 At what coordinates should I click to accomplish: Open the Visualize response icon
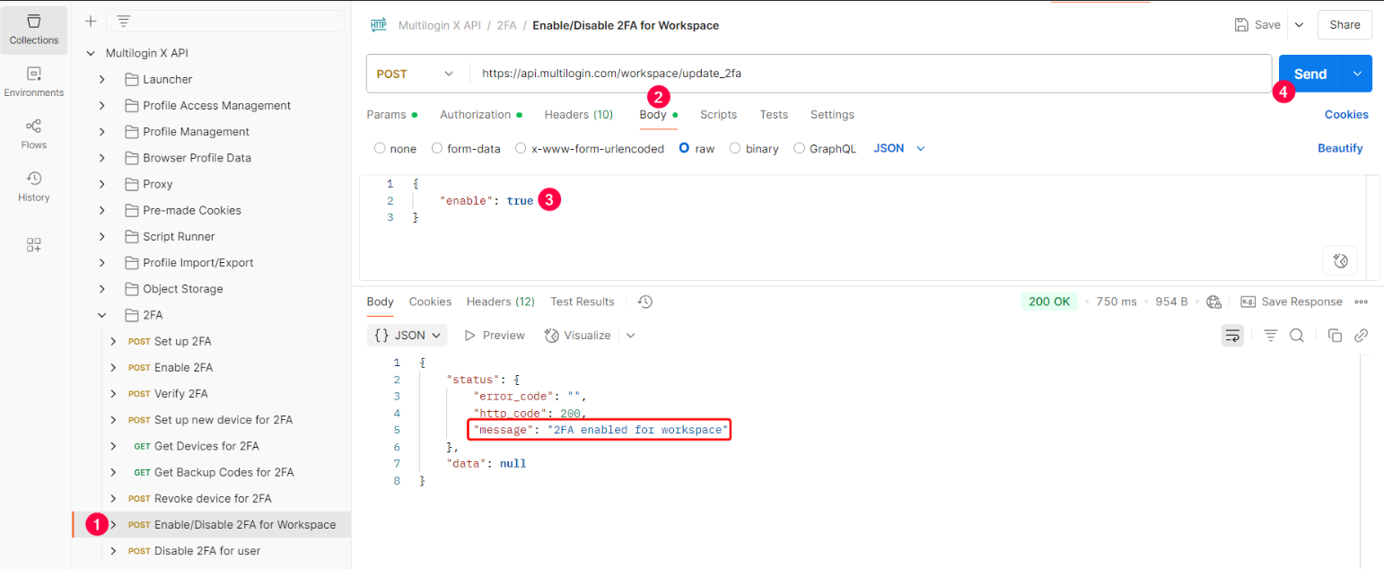coord(577,335)
